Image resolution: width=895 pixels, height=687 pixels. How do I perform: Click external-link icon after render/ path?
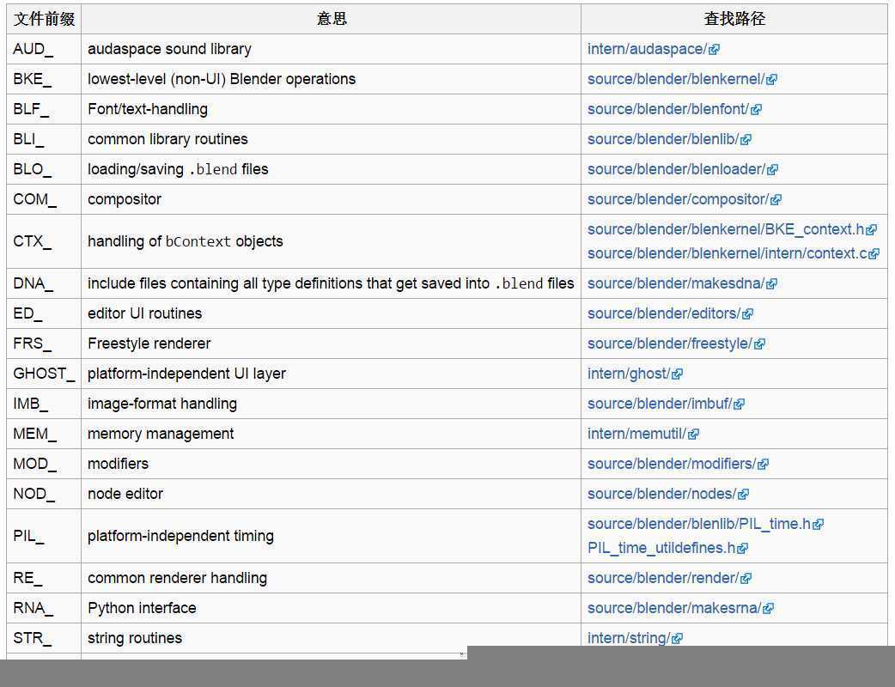click(746, 579)
